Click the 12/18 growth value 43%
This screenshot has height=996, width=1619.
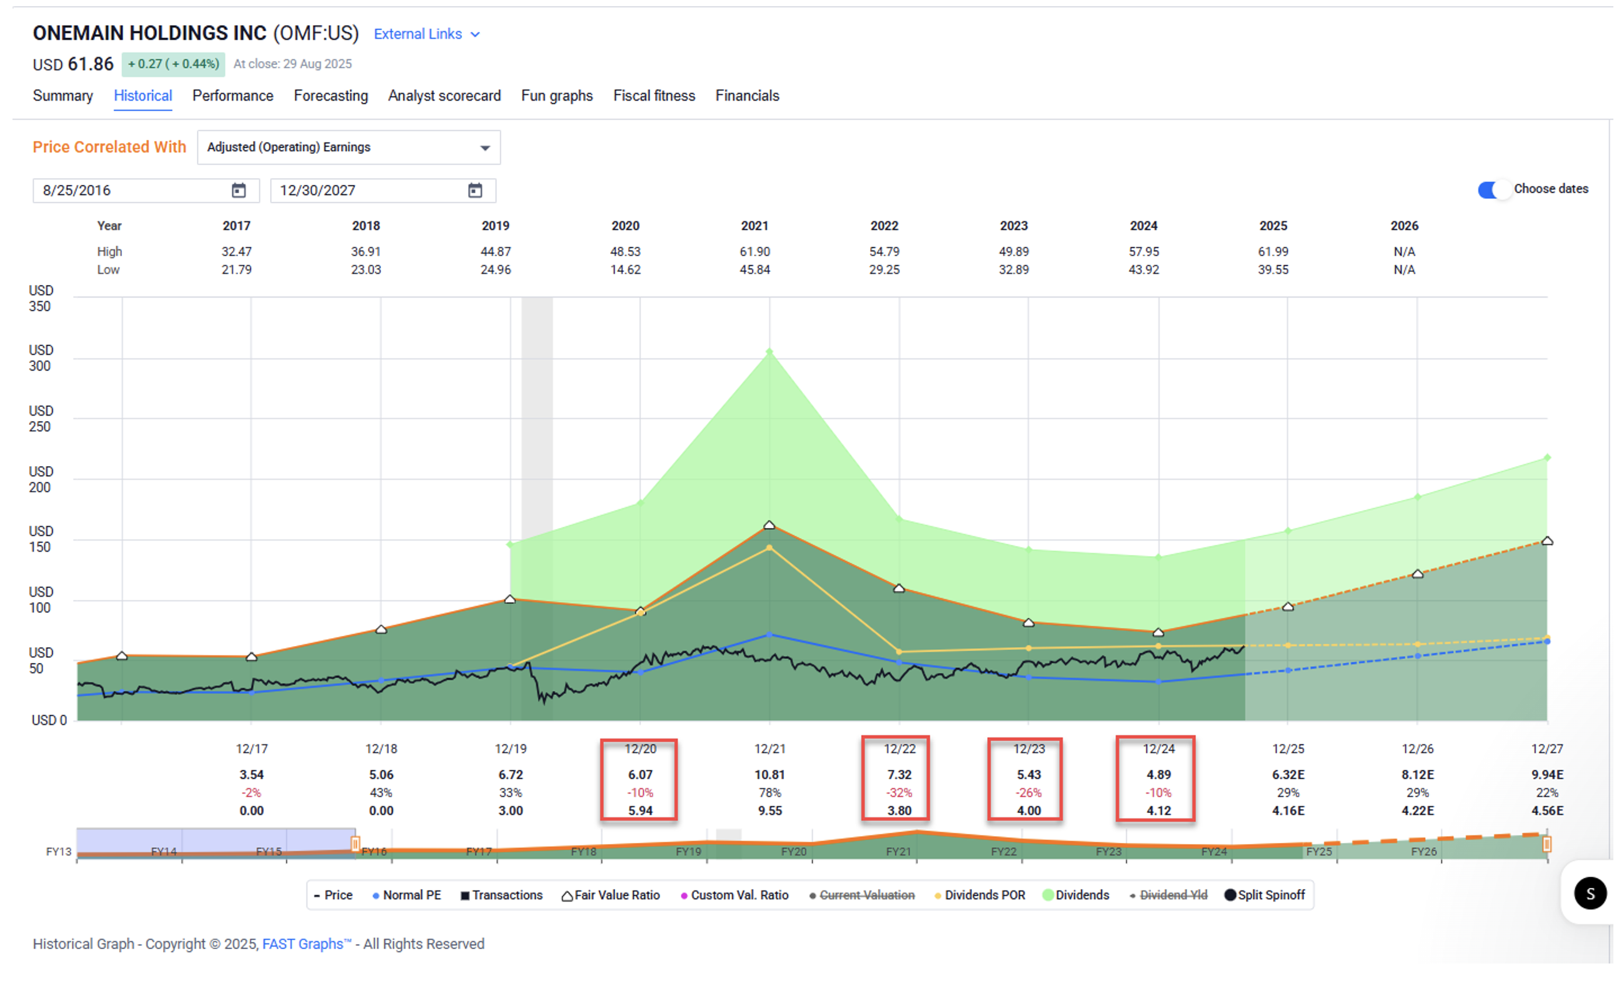(x=381, y=792)
